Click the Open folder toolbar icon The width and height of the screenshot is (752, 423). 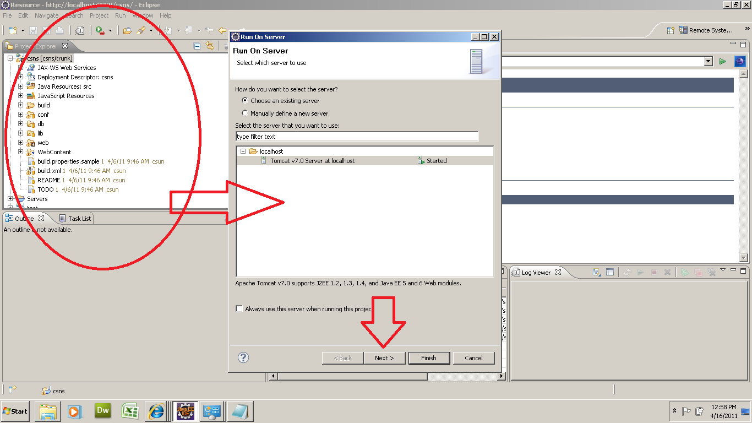click(127, 30)
